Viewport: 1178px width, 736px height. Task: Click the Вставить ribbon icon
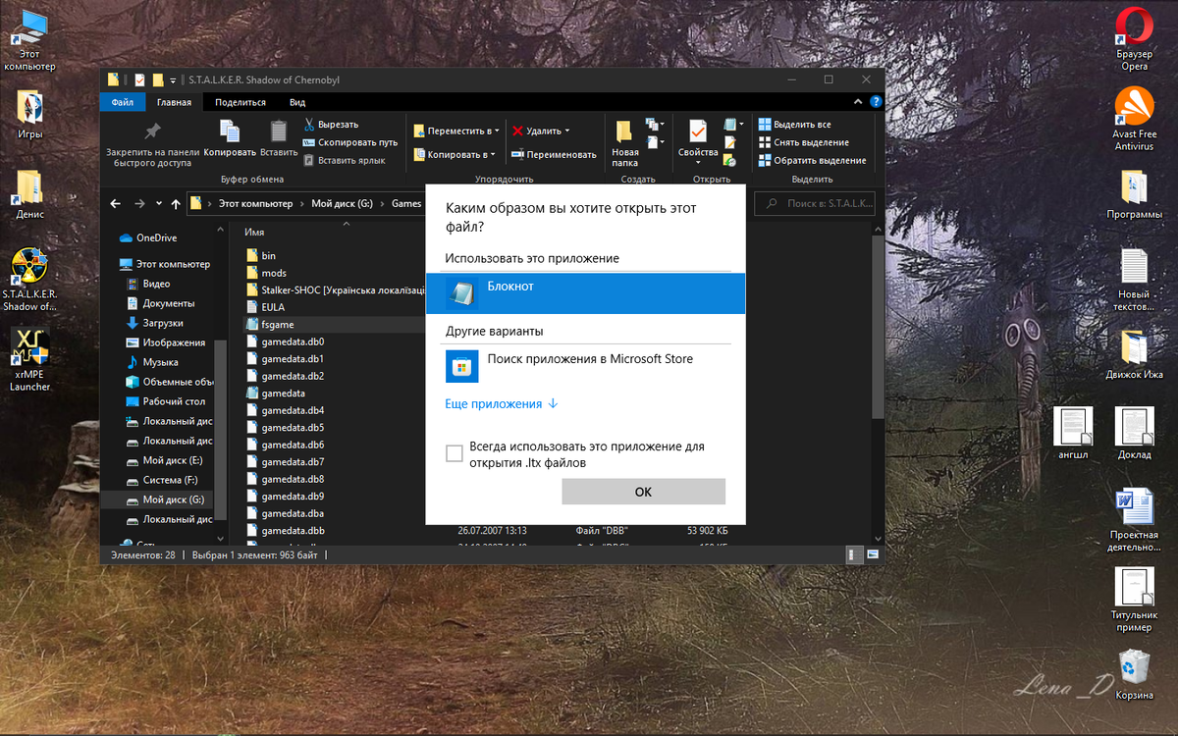point(279,138)
